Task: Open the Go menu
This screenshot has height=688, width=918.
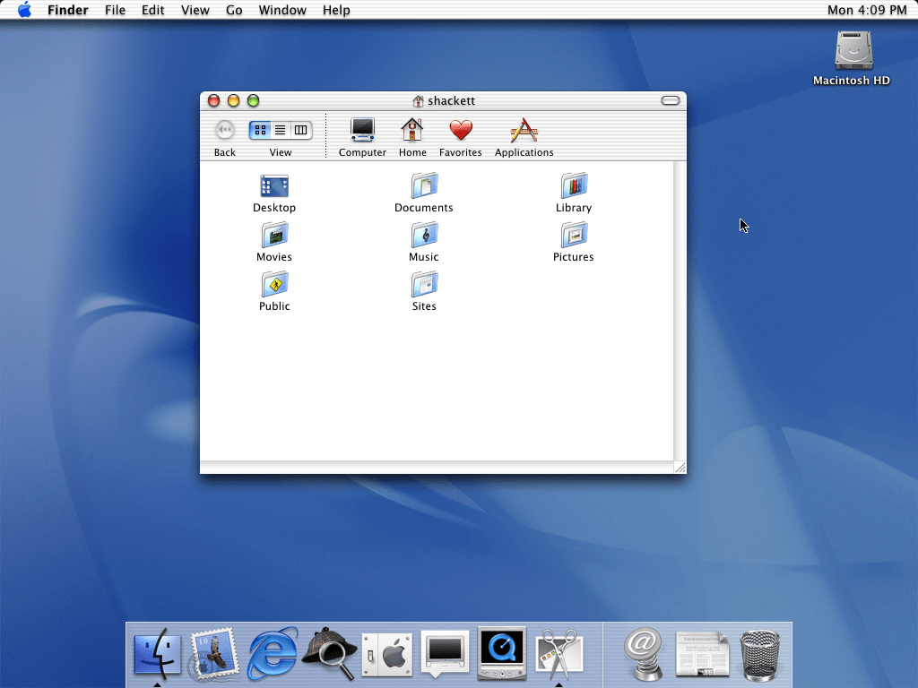Action: (x=234, y=10)
